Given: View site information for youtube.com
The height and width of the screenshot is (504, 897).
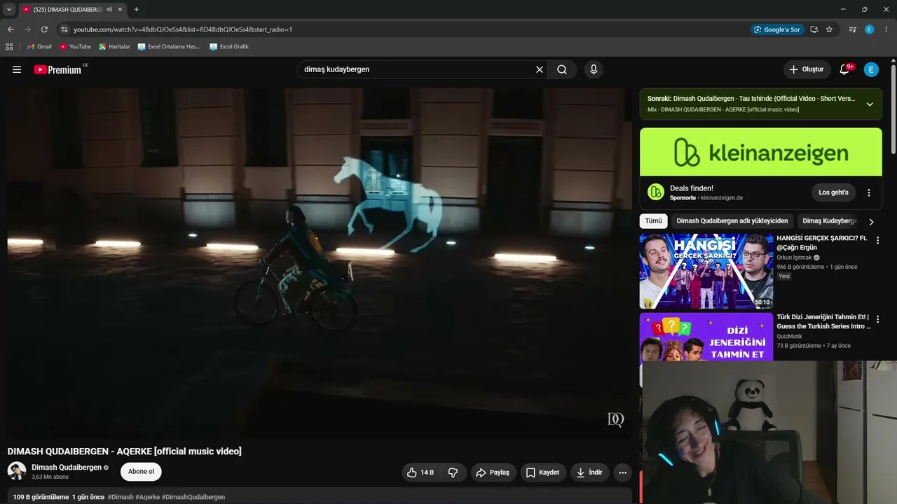Looking at the screenshot, I should click(x=64, y=29).
